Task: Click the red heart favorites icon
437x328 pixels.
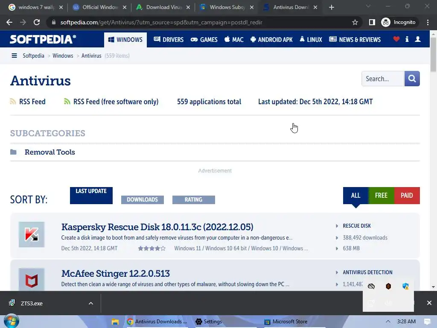Action: tap(396, 39)
